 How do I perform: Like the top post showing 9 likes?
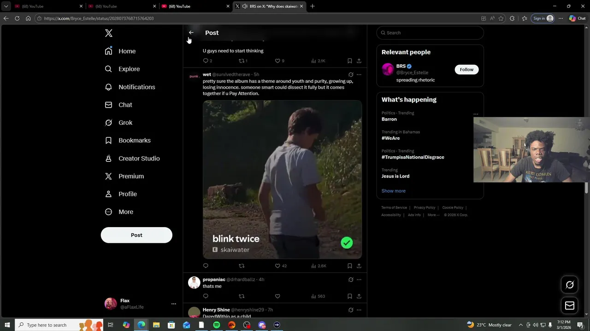pyautogui.click(x=279, y=61)
